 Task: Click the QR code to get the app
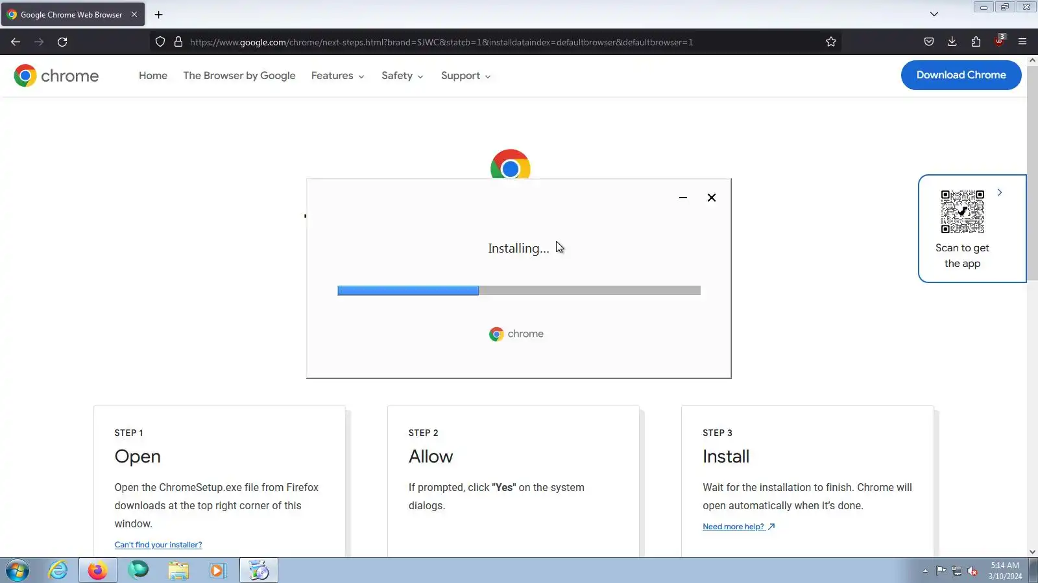[963, 212]
